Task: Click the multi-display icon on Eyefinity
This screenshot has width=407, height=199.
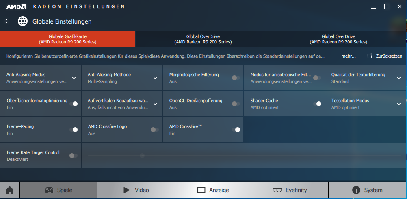Action: click(x=277, y=190)
